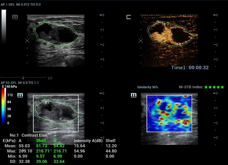
Task: Click the Mean value 55.03 in column A
Action: (x=24, y=146)
